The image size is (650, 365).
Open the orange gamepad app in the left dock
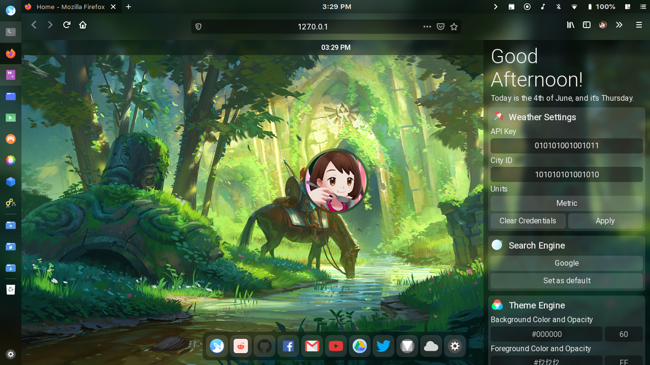pos(10,139)
